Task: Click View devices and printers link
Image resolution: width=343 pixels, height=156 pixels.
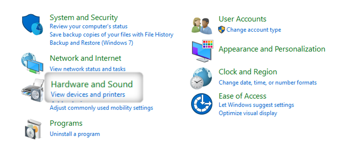Action: coord(88,94)
